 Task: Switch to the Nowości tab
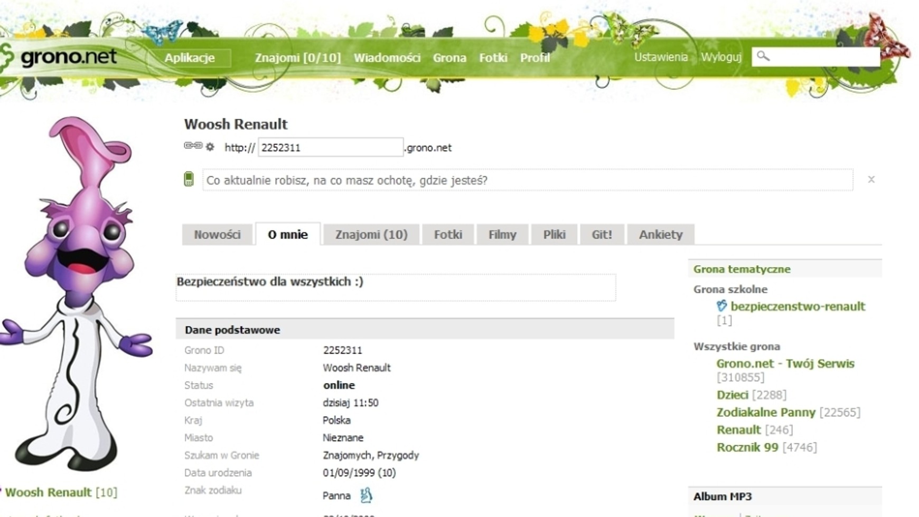(217, 235)
